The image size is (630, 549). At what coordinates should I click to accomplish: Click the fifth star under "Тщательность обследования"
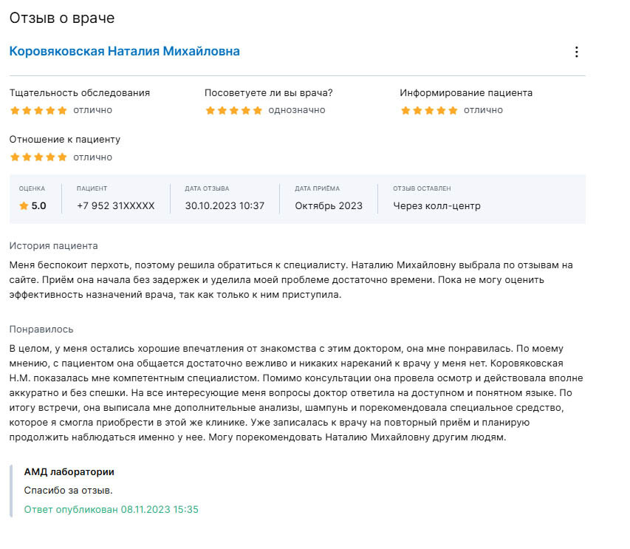pos(62,110)
